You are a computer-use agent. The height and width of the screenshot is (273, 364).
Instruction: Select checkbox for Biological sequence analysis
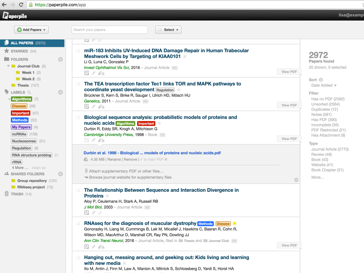pyautogui.click(x=78, y=117)
